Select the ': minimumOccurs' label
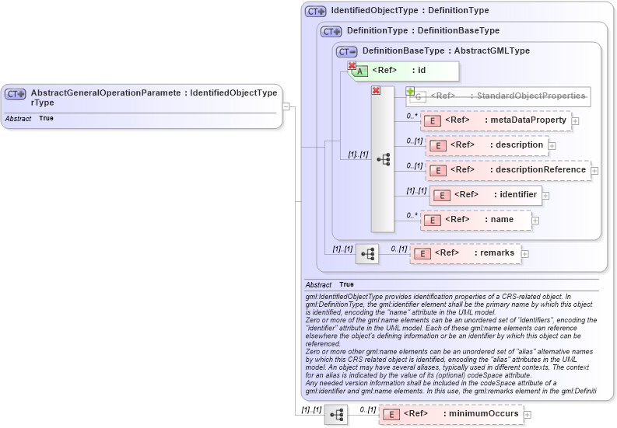Screen dimensions: 617x428 click(482, 413)
